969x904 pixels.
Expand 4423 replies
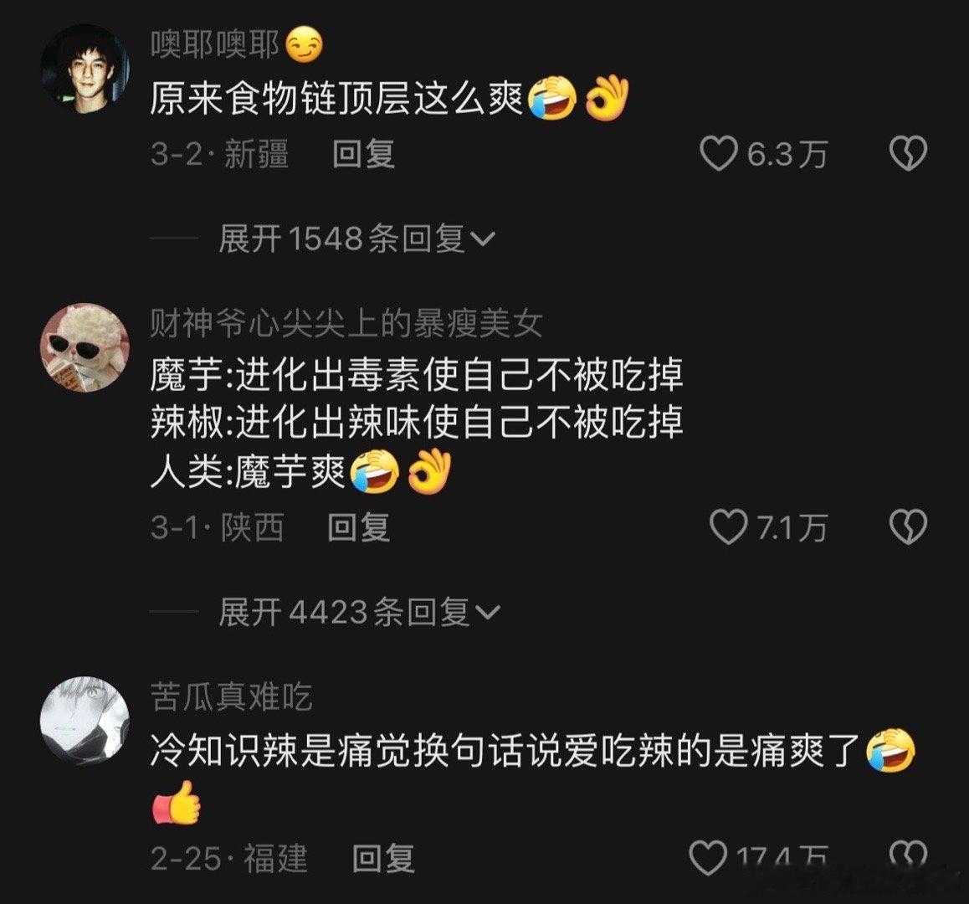click(x=359, y=612)
